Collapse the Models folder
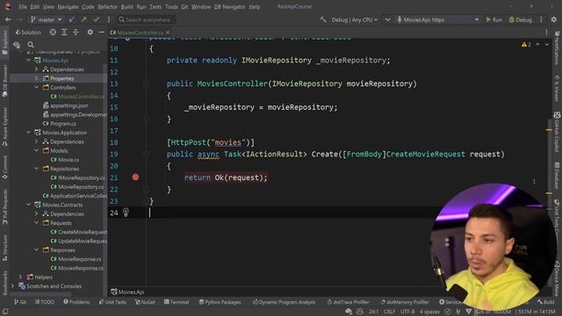Viewport: 562px width, 316px height. [37, 150]
